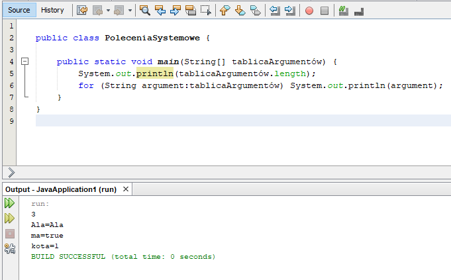Switch to the History tab
The width and height of the screenshot is (451, 280).
tap(53, 10)
